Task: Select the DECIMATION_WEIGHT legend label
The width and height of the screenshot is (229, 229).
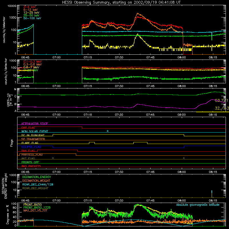Action: click(36, 181)
